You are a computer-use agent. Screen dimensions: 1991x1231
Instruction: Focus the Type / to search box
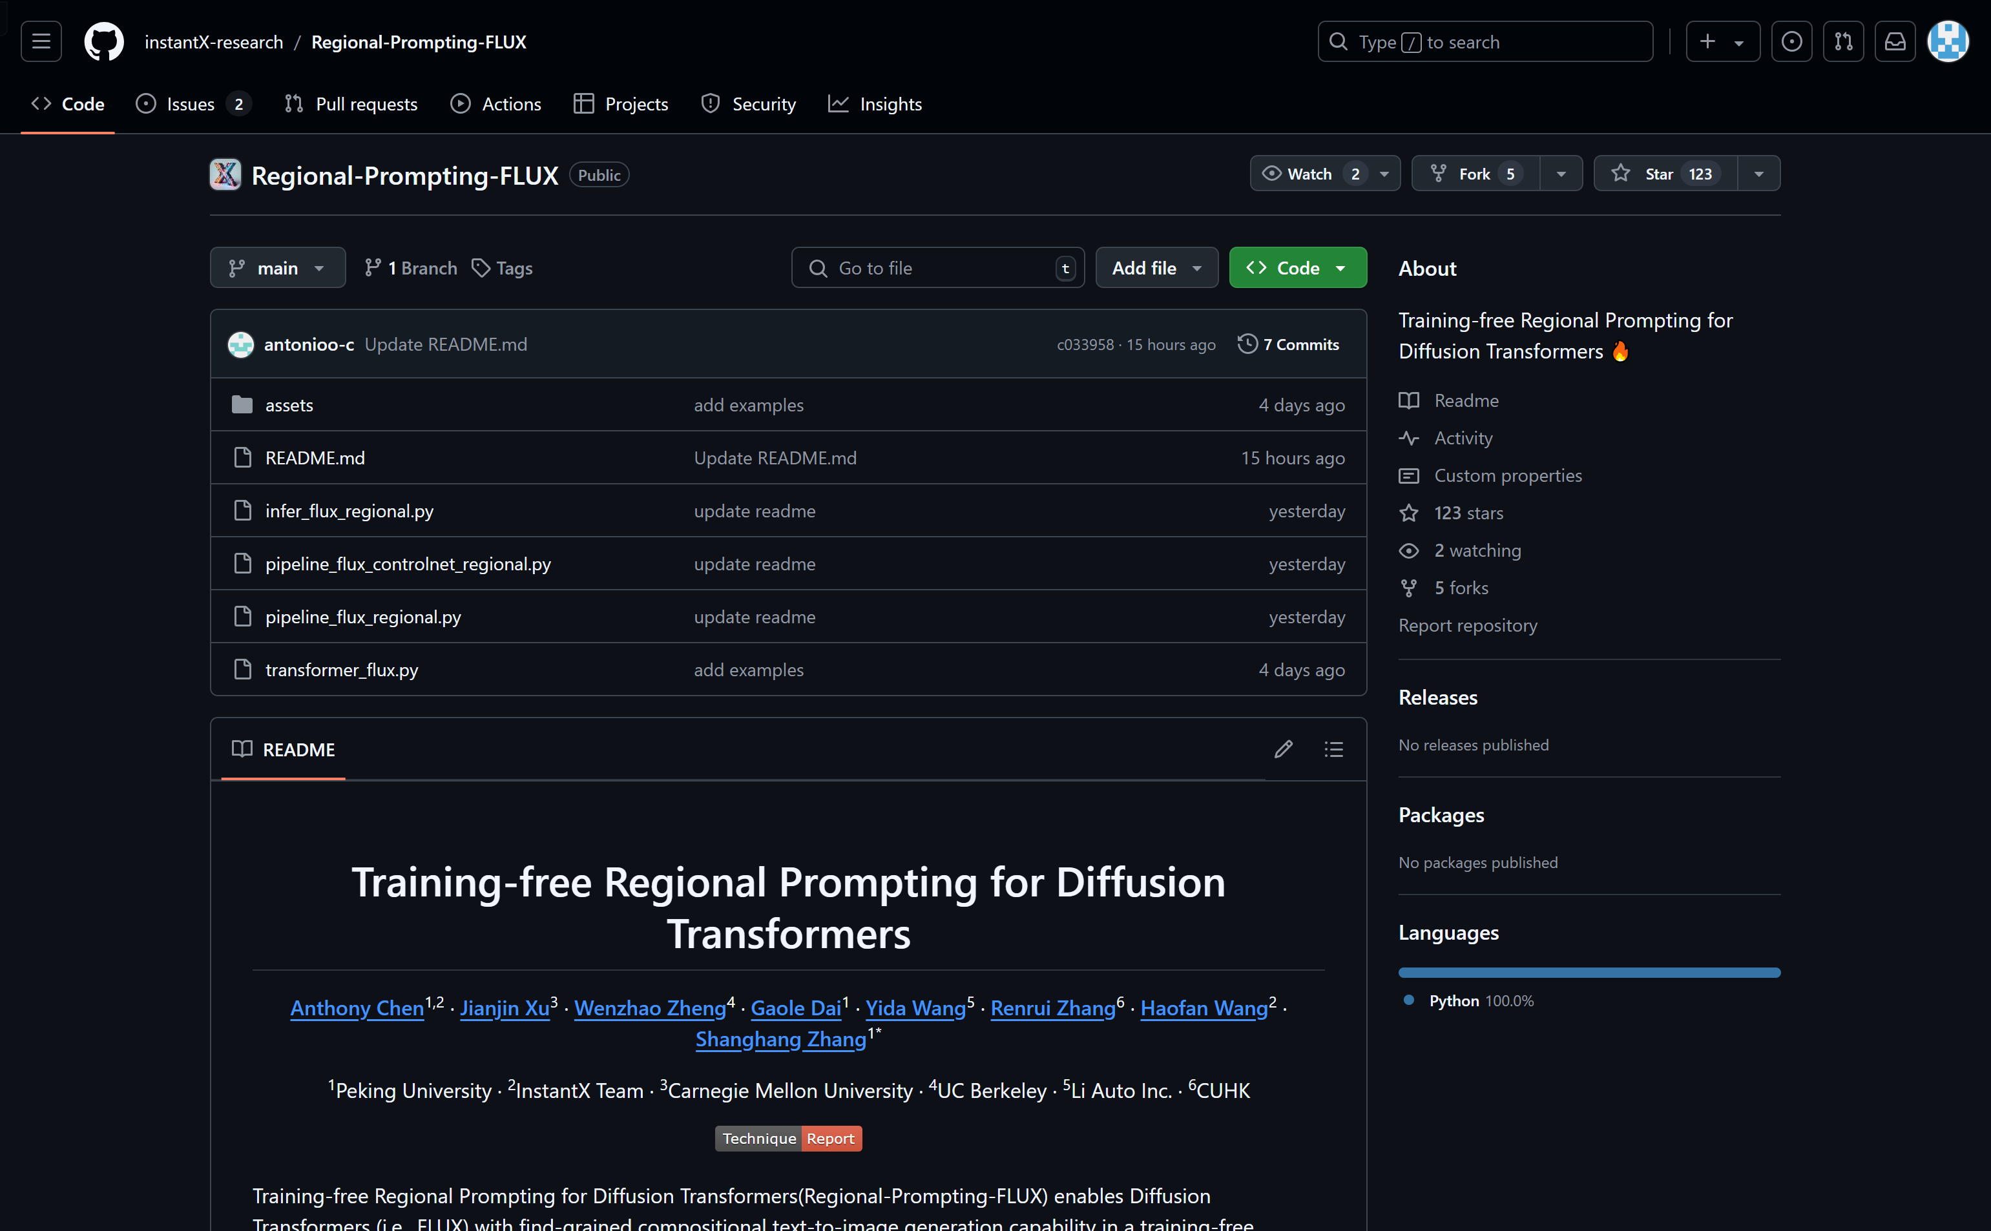[1485, 41]
